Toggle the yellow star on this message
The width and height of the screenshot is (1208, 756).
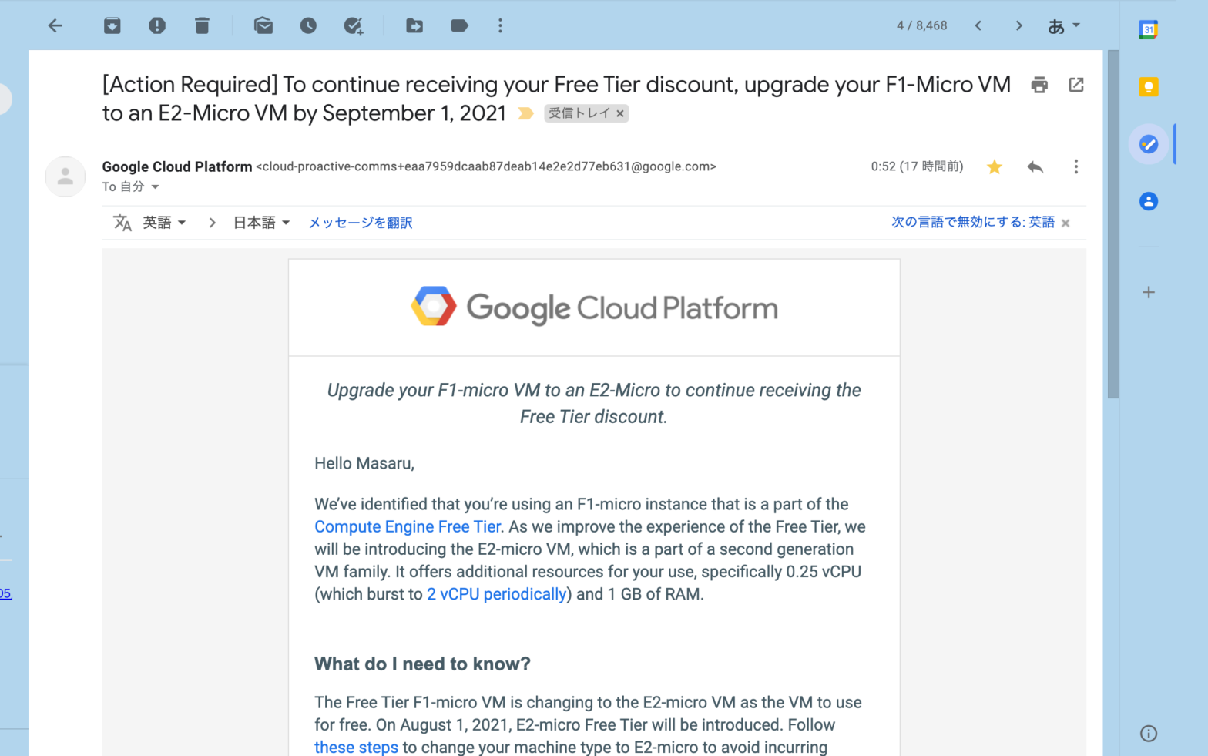(995, 167)
